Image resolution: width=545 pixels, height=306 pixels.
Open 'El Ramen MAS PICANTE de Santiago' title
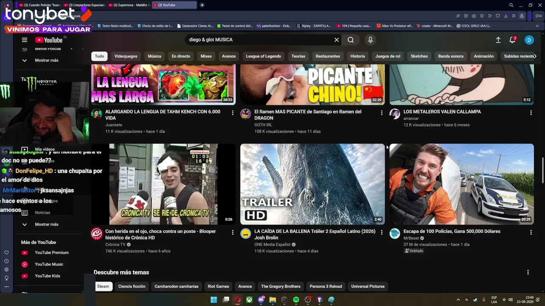pyautogui.click(x=308, y=115)
